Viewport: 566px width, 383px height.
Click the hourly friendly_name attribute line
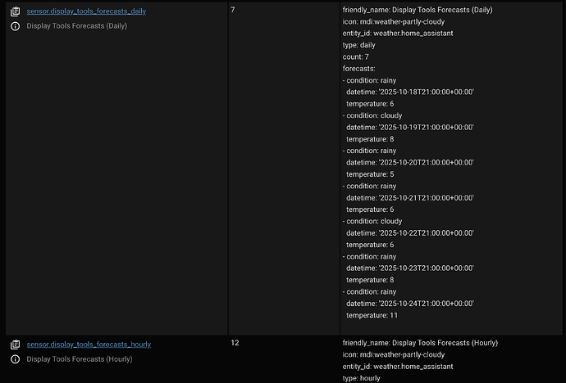(x=420, y=343)
